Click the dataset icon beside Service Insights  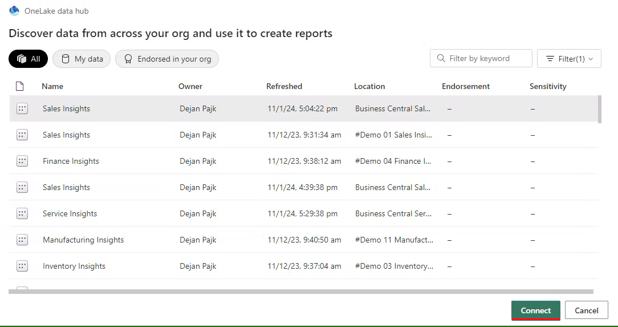[x=22, y=214]
